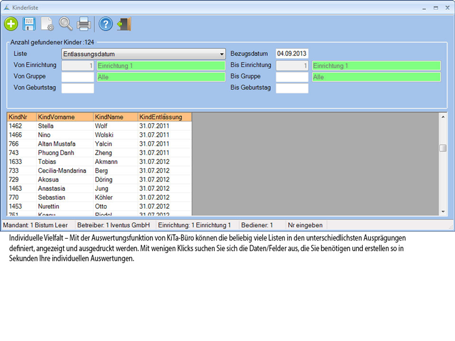Click into the Bezugsdatum date field
The image size is (455, 341).
click(x=292, y=53)
